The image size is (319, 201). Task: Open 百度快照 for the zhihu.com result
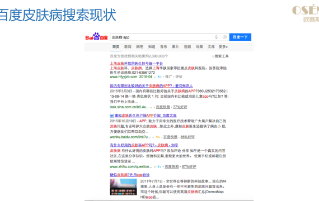coord(172,167)
